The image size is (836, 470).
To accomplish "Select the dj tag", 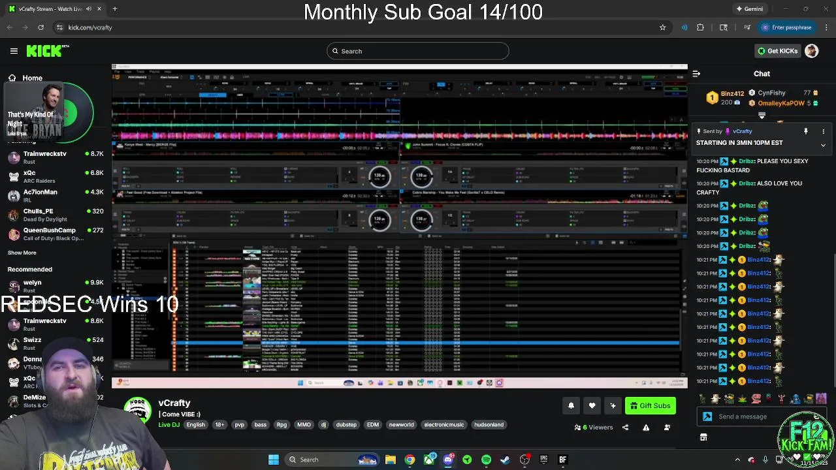I will tap(323, 425).
